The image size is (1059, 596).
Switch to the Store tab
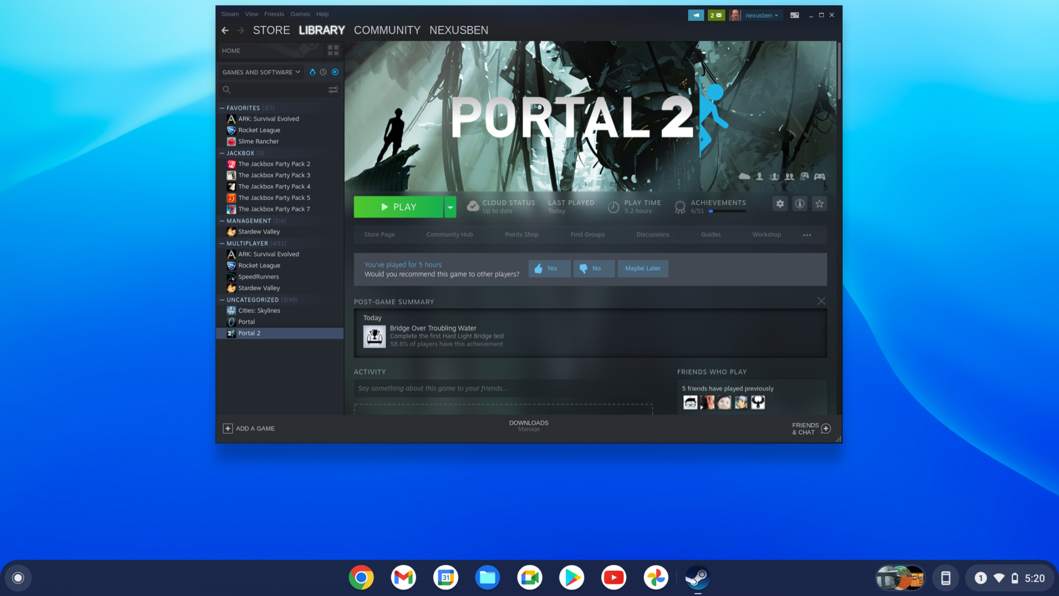coord(271,31)
